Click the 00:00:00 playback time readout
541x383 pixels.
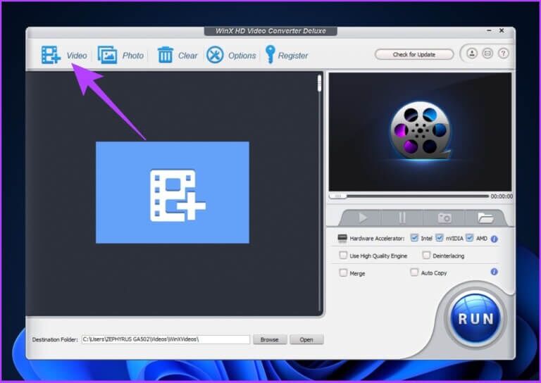[502, 196]
